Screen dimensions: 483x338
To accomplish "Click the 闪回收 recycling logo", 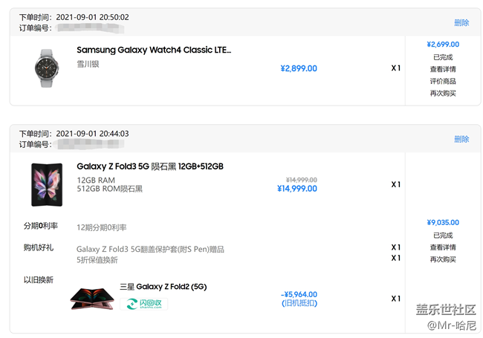I will [x=144, y=304].
